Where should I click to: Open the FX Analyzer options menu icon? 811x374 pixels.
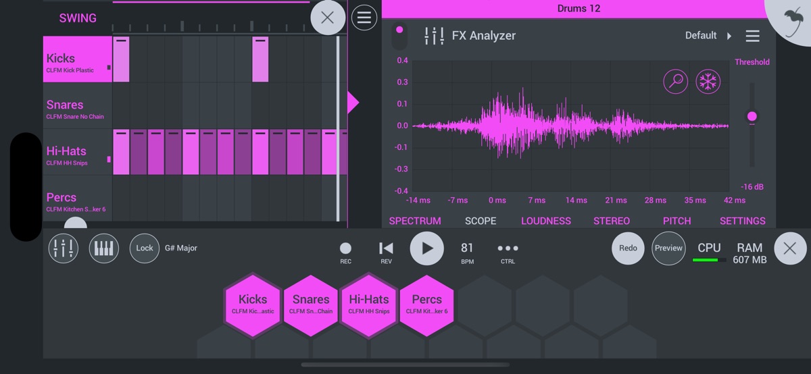[x=752, y=36]
